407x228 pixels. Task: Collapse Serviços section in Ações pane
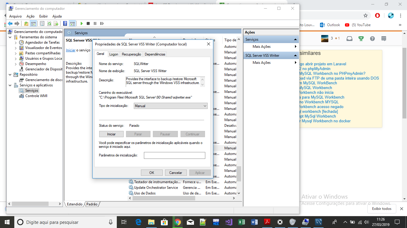click(296, 39)
